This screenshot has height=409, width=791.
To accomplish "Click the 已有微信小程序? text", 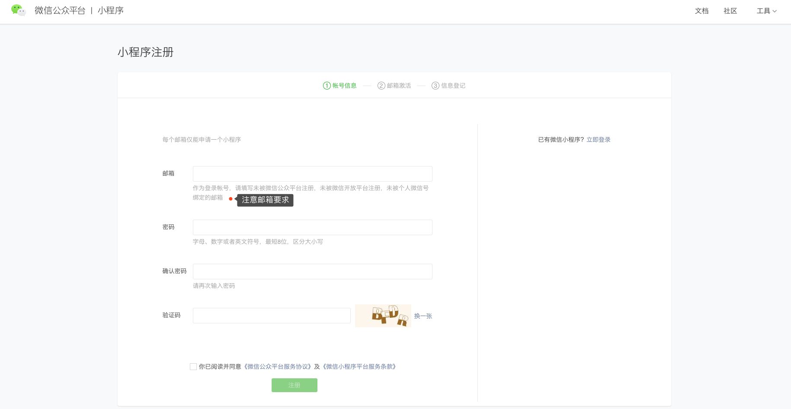I will 561,140.
